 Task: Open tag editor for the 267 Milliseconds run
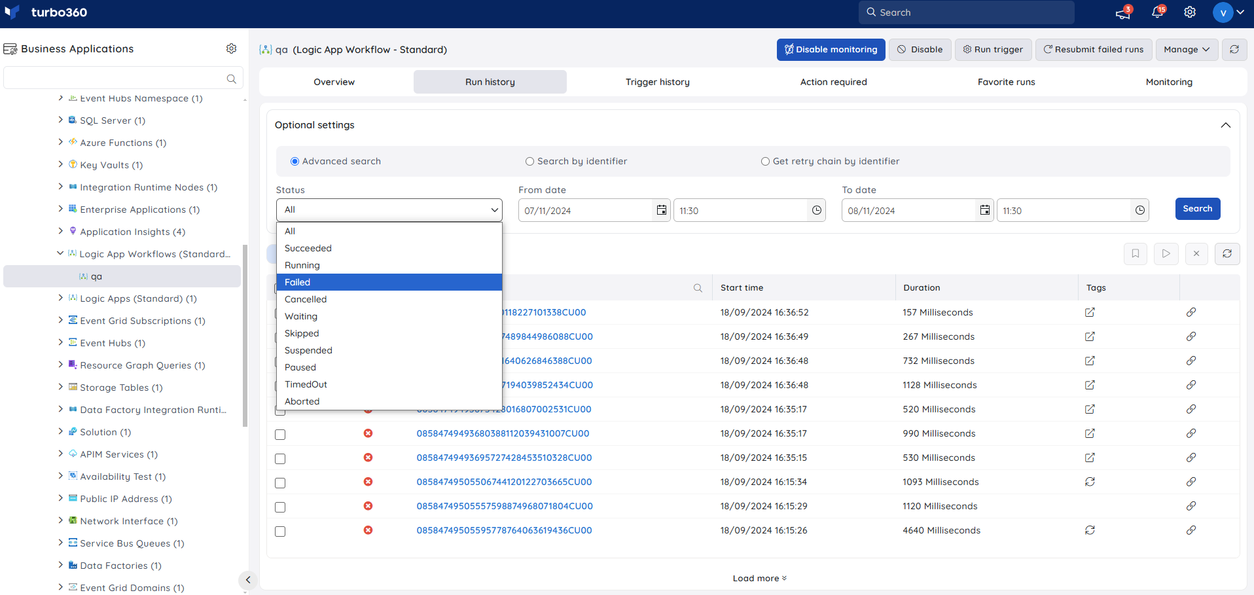[1090, 336]
